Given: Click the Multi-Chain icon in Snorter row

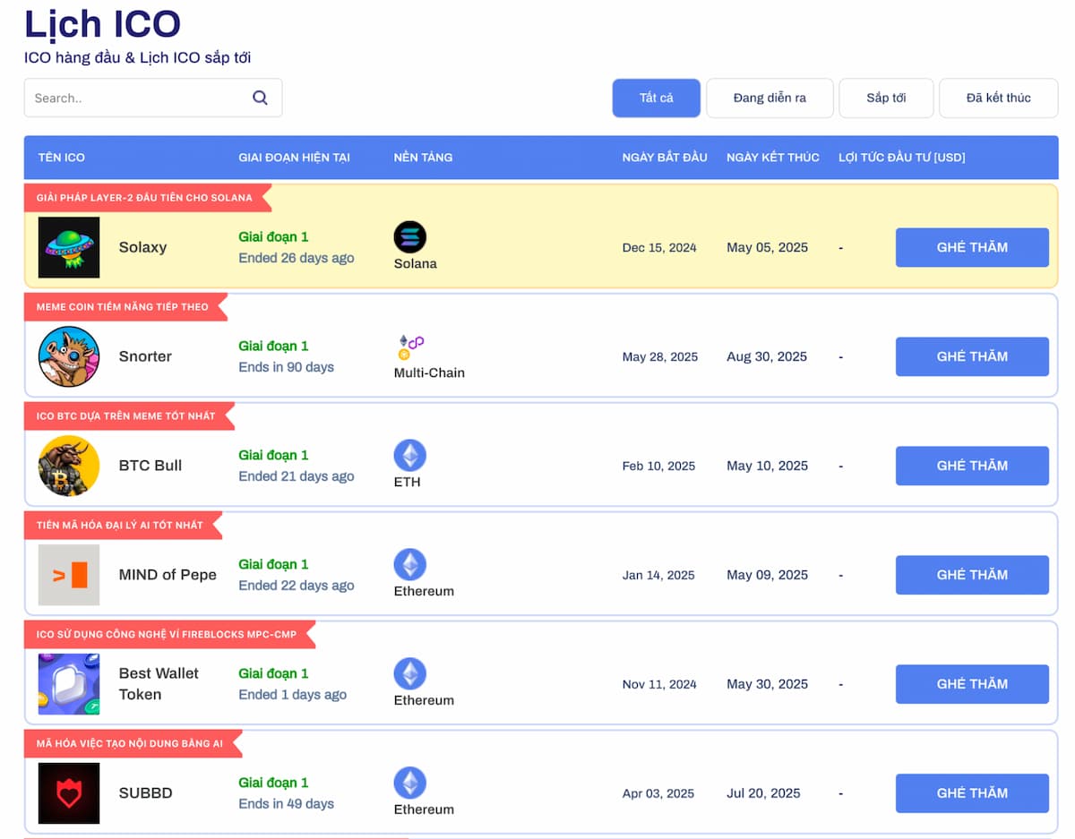Looking at the screenshot, I should [410, 347].
